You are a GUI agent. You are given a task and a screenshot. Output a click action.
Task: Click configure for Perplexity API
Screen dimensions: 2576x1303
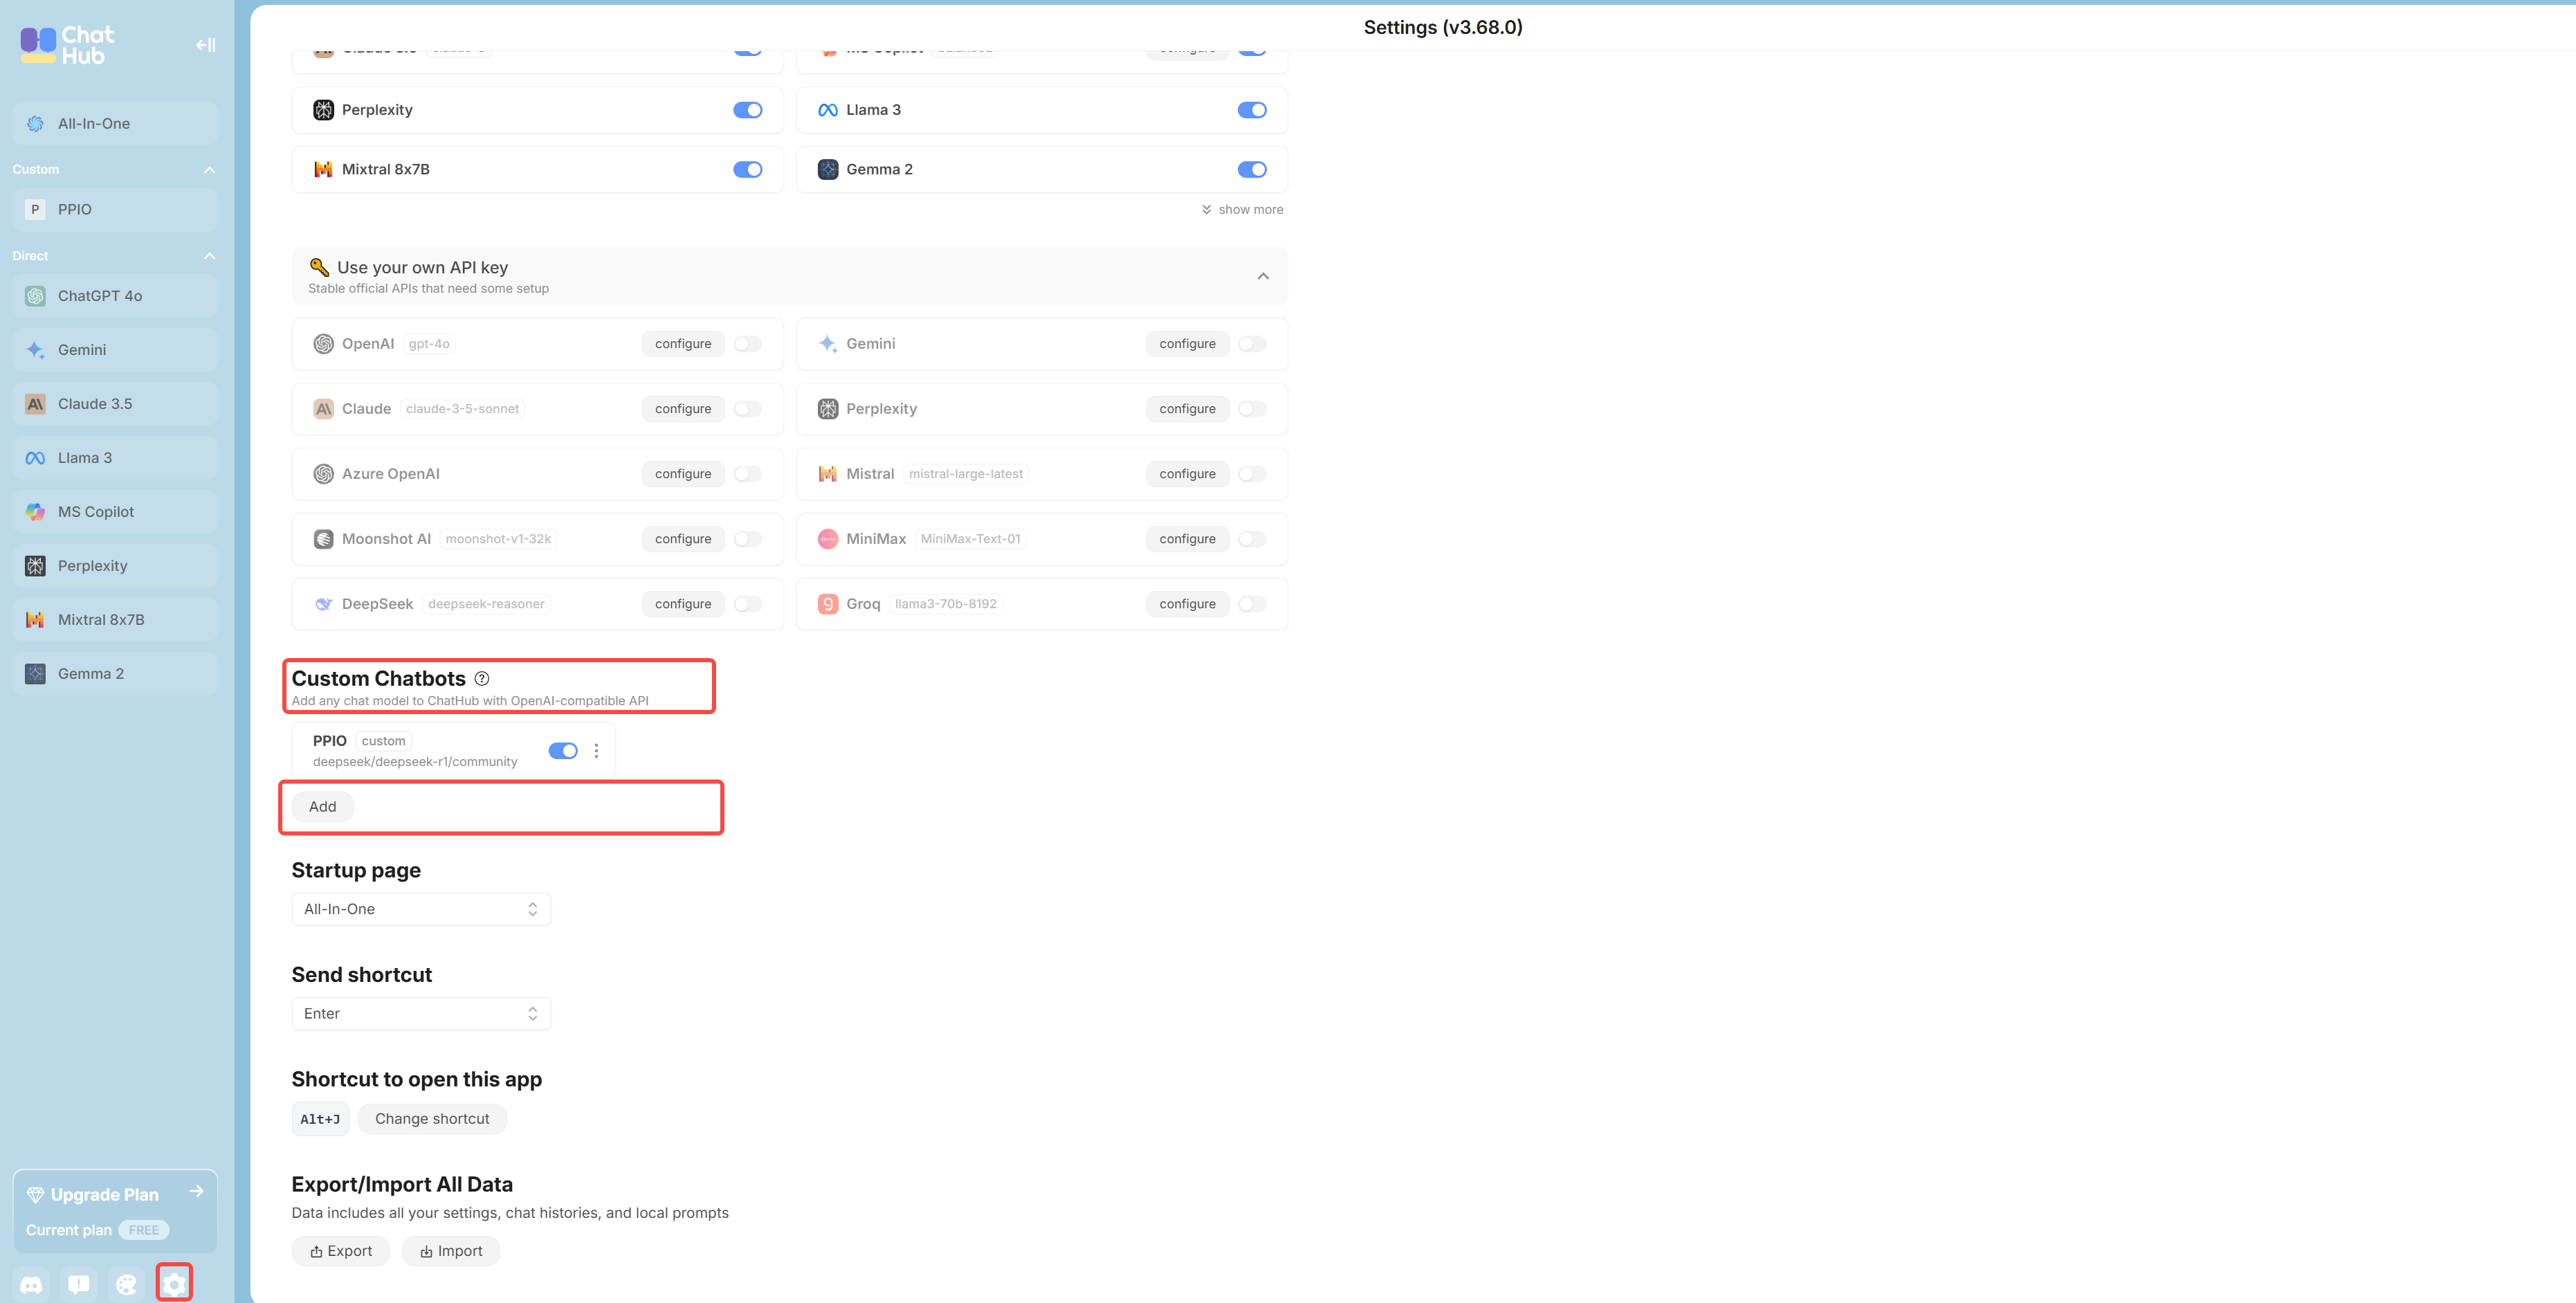coord(1187,409)
